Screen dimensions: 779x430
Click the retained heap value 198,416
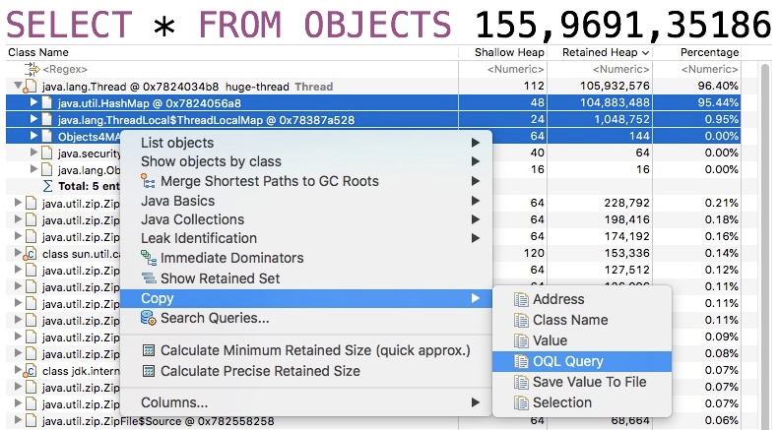[x=626, y=219]
